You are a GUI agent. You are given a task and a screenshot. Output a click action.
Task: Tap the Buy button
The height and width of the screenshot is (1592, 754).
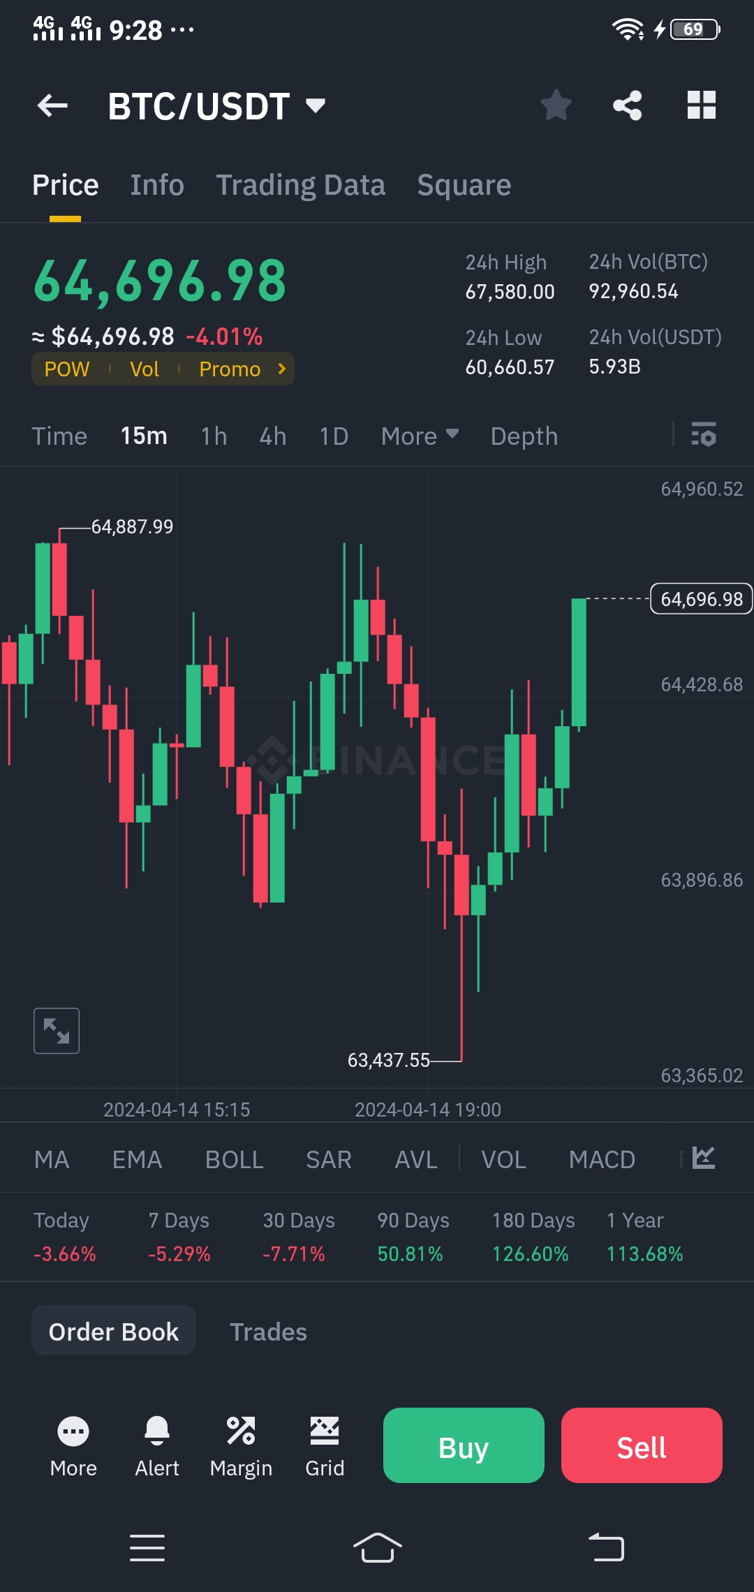464,1445
